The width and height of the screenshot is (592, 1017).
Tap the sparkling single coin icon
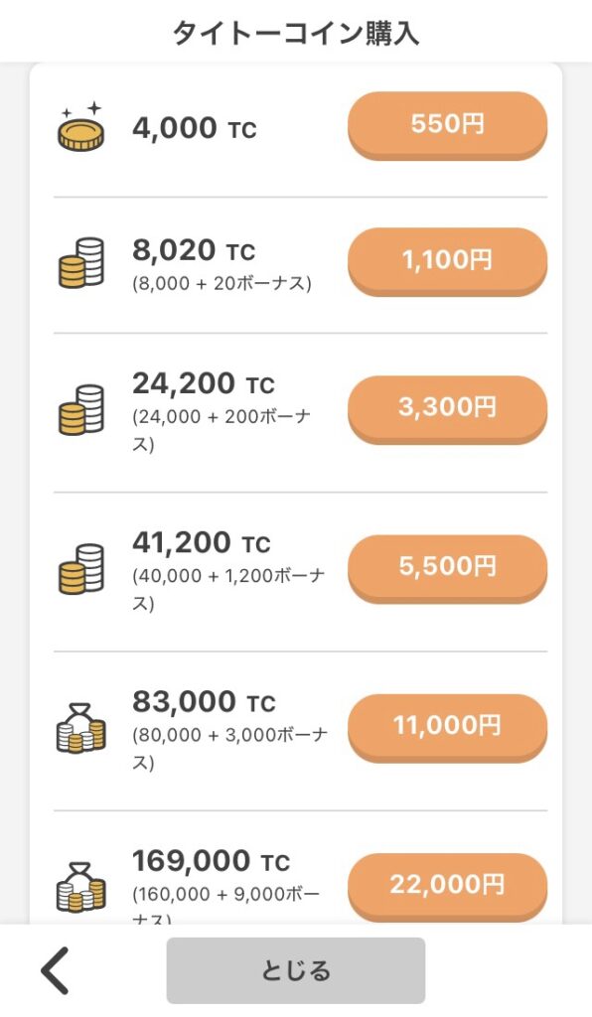click(81, 126)
